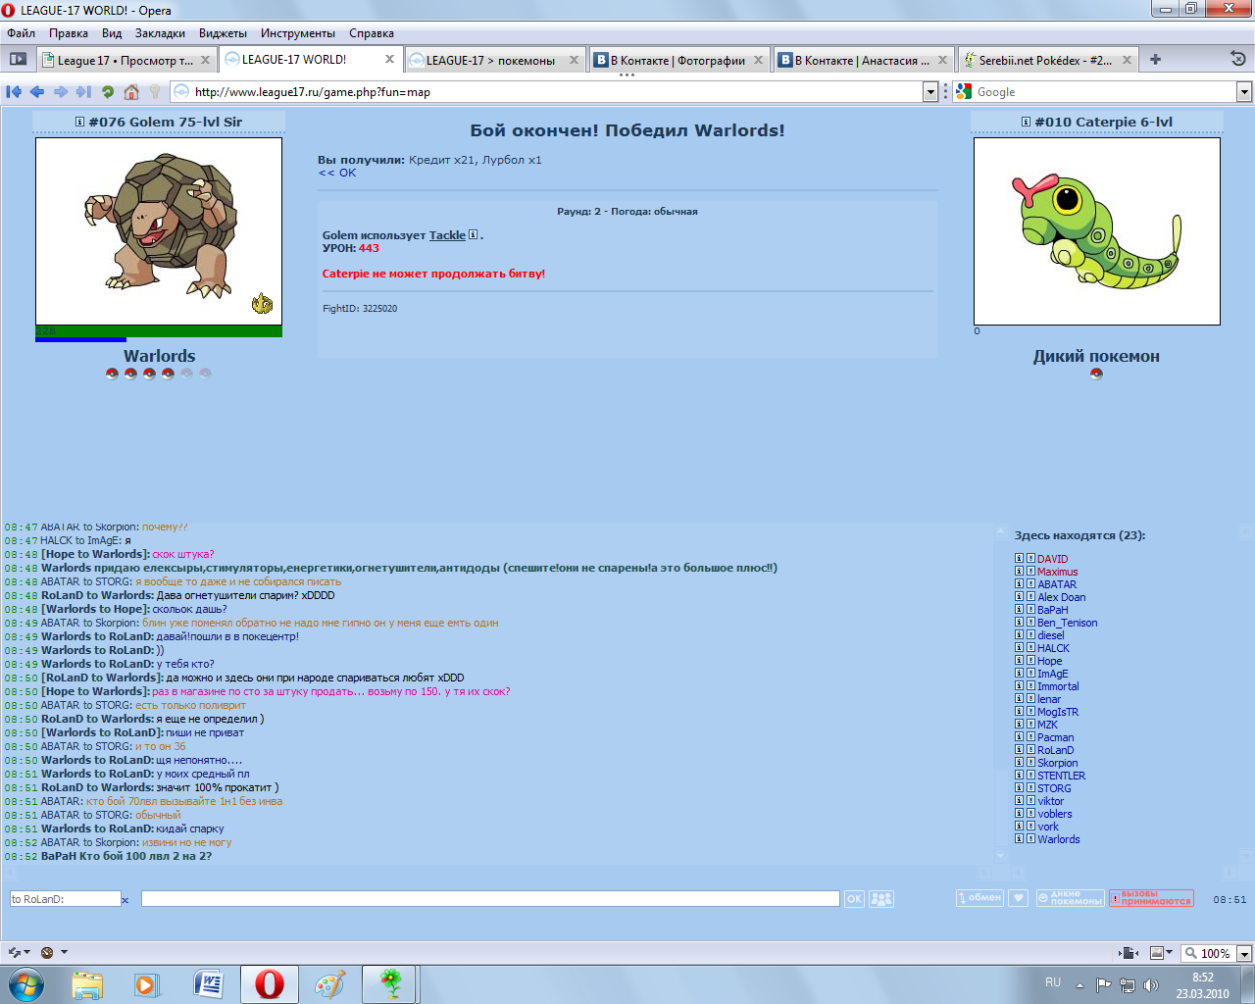
Task: Switch to LEAGUE-17 > покемоны tab
Action: point(493,60)
